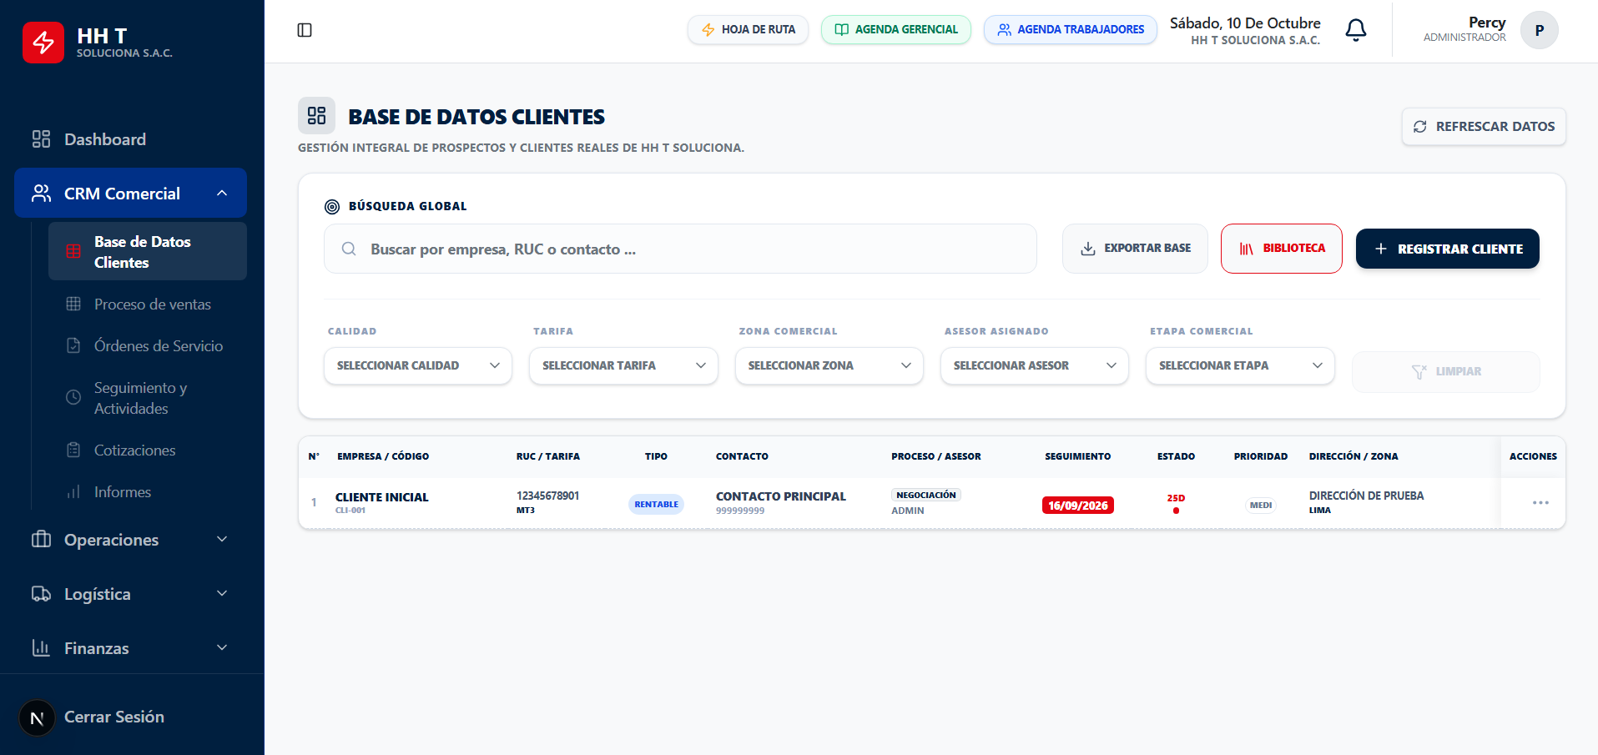
Task: Open Seleccionar Calidad dropdown
Action: (x=418, y=366)
